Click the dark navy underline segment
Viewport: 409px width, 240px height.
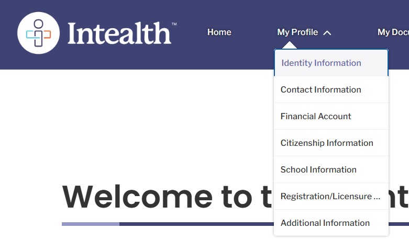click(196, 224)
